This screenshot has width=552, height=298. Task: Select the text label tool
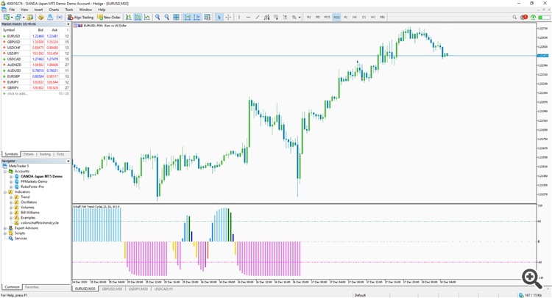[285, 17]
